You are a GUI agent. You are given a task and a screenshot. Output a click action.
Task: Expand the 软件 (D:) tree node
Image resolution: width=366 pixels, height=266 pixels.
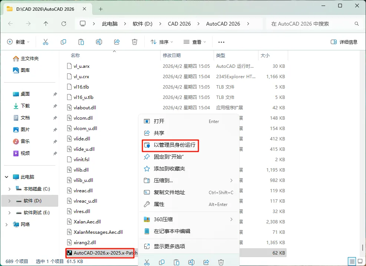pyautogui.click(x=9, y=201)
